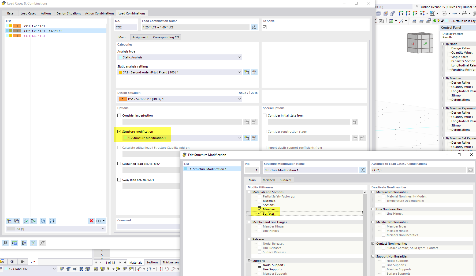This screenshot has height=276, width=476.
Task: Click orange color swatch of CO3 row
Action: [17, 36]
